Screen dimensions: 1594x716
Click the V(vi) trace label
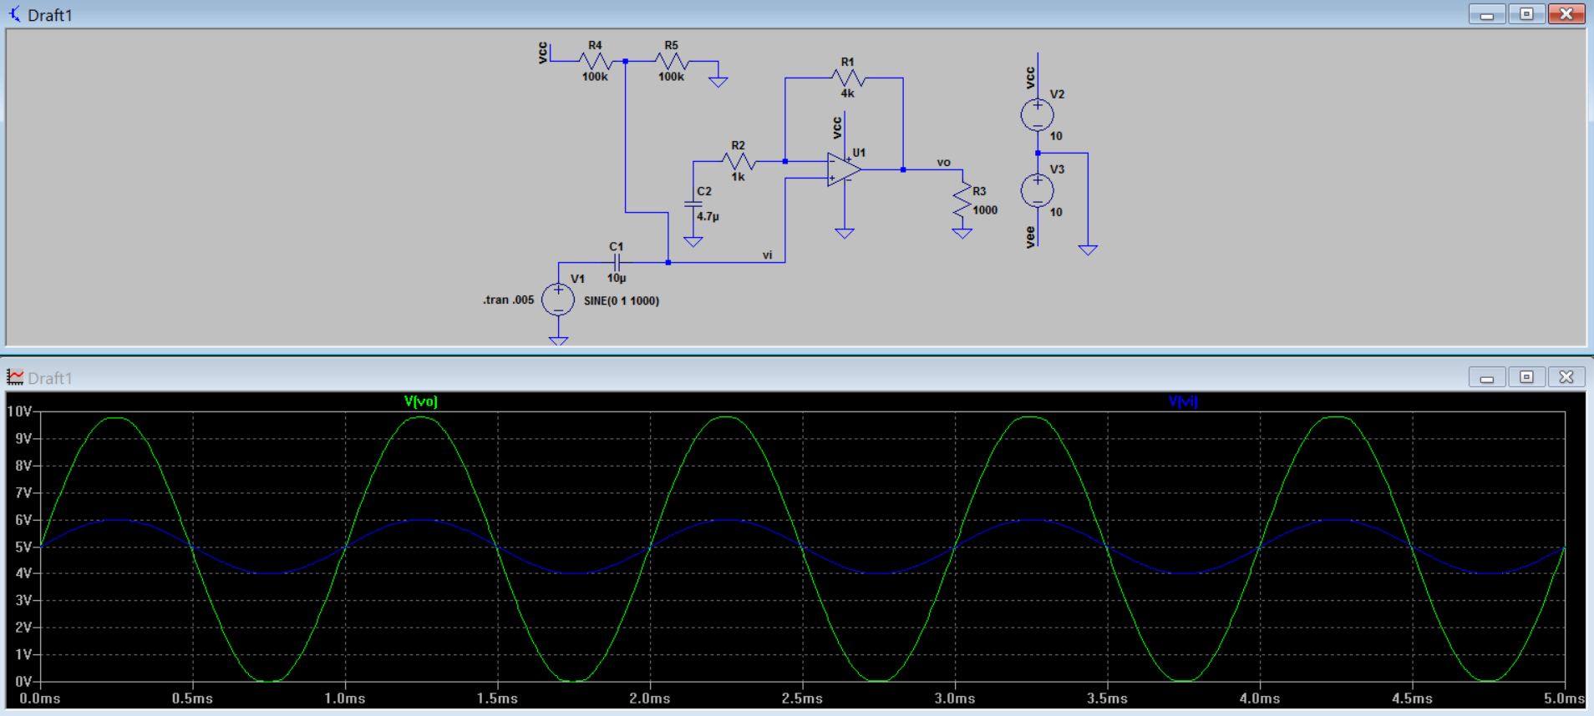click(1183, 401)
